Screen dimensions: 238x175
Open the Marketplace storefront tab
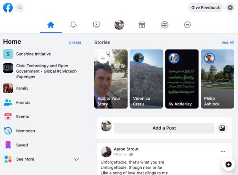coord(142,25)
